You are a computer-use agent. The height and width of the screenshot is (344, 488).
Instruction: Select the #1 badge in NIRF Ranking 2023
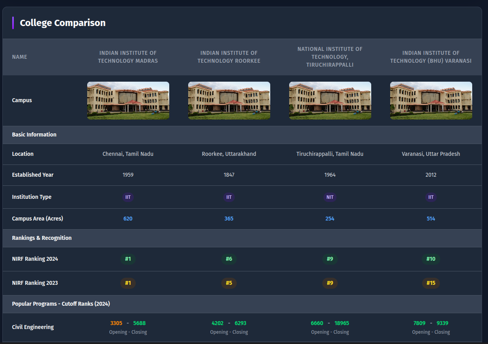click(128, 283)
